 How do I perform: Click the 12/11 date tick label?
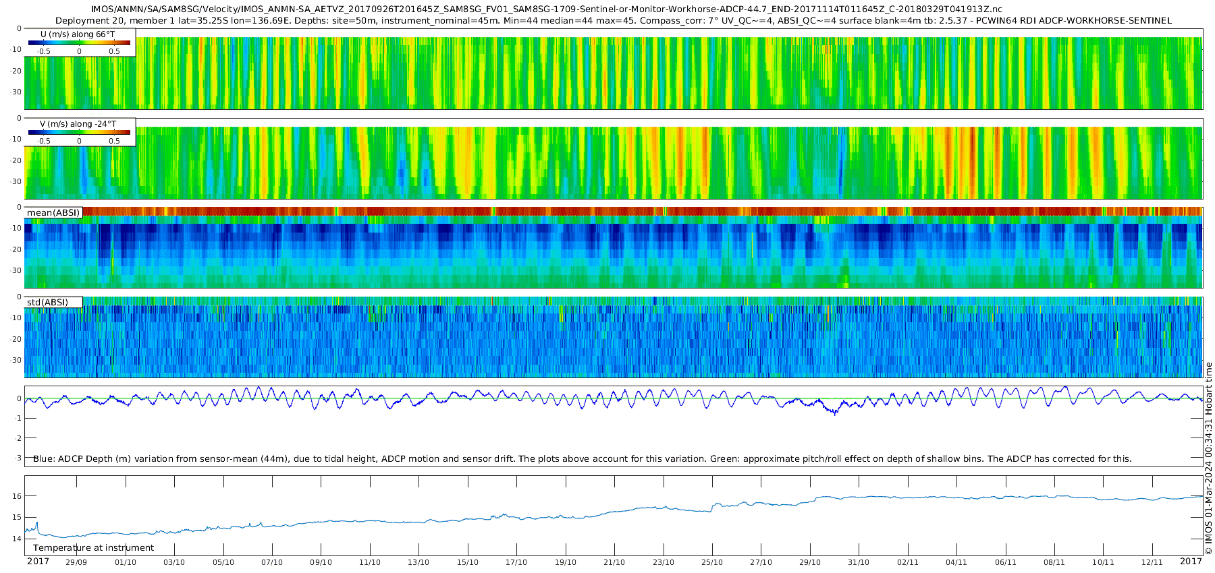(x=1152, y=562)
